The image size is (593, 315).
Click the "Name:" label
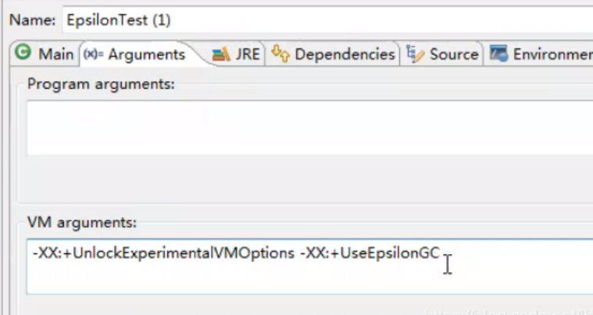(x=32, y=19)
